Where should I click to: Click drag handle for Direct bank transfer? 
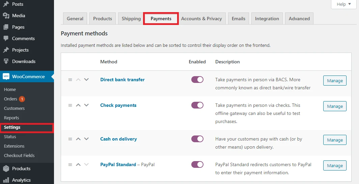pyautogui.click(x=70, y=80)
